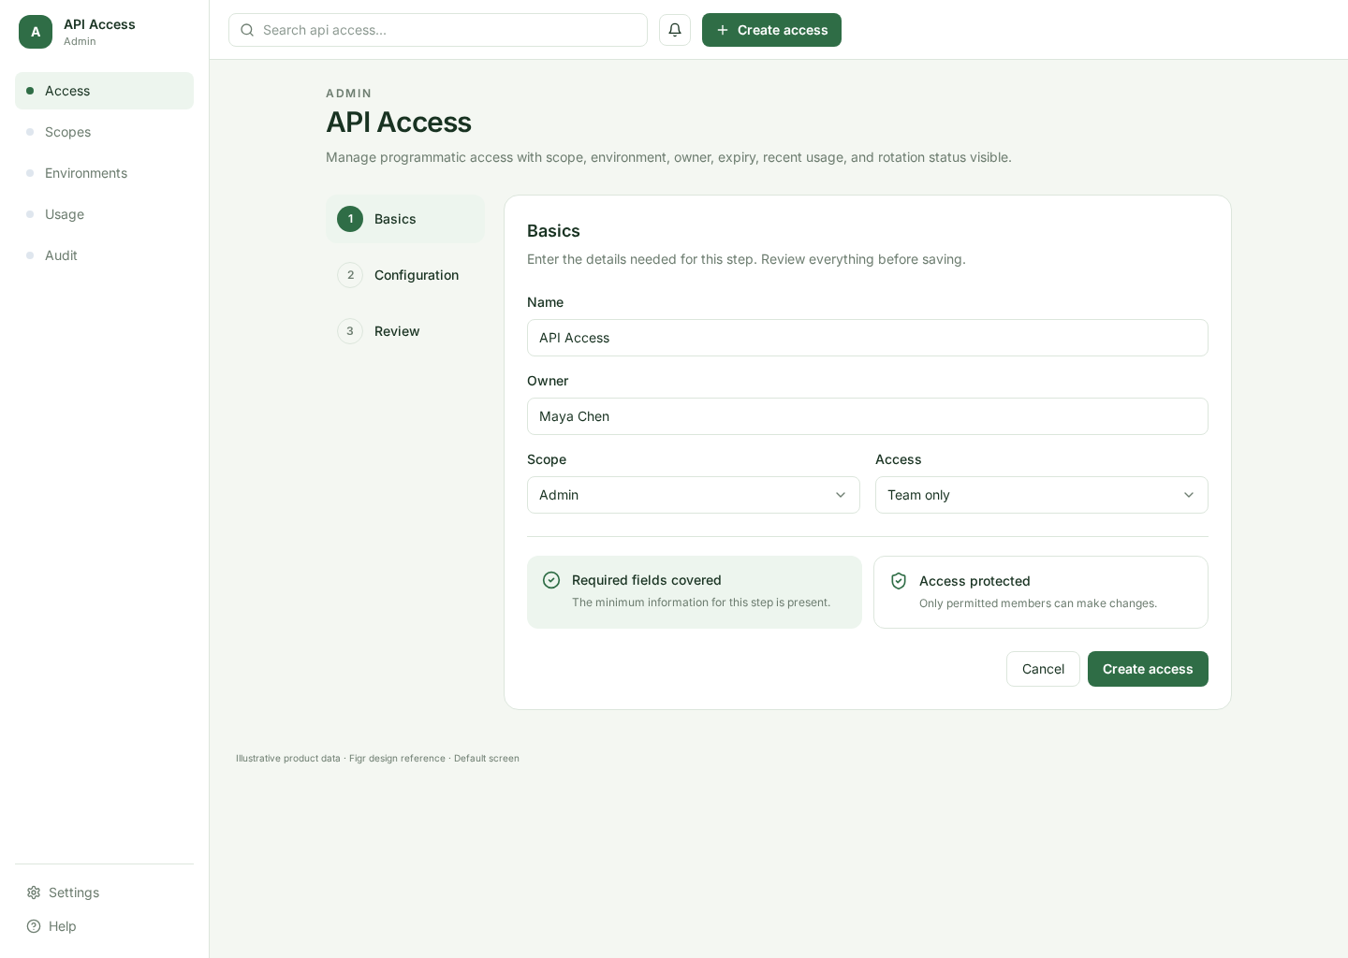
Task: Click the step 1 number badge
Action: 350,219
